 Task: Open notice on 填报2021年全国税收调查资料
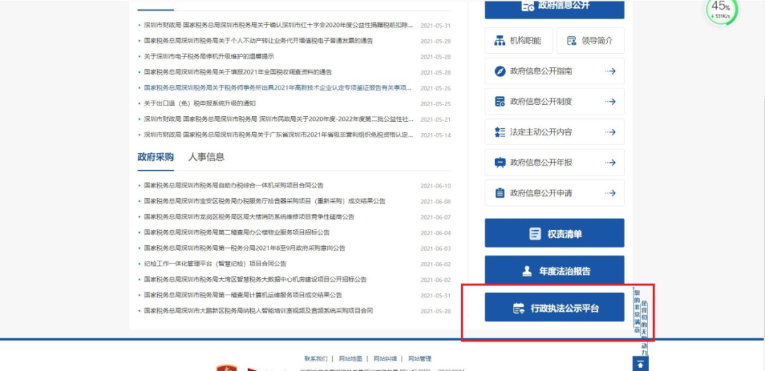tap(237, 72)
